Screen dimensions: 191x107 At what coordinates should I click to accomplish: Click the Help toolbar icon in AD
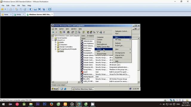(x=84, y=32)
